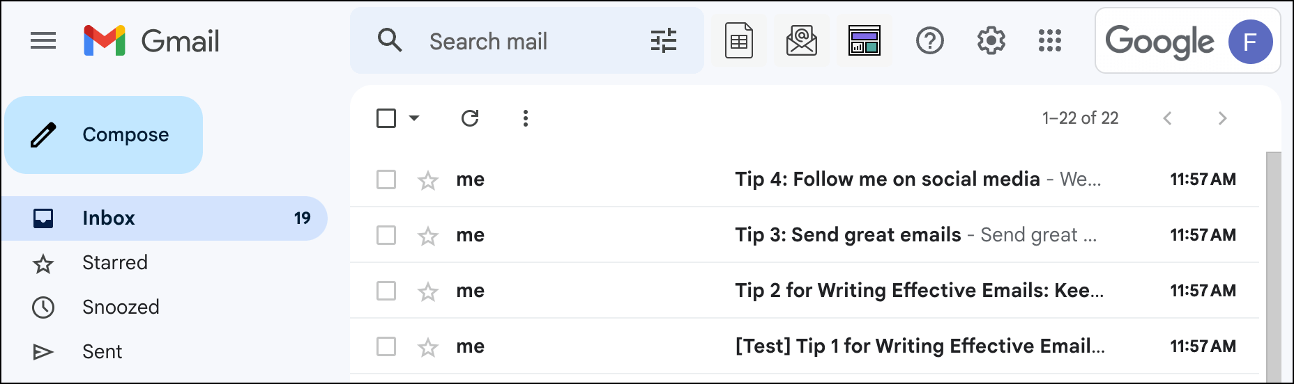The height and width of the screenshot is (384, 1294).
Task: Tick the checkbox for Tip 2 email
Action: coord(386,291)
